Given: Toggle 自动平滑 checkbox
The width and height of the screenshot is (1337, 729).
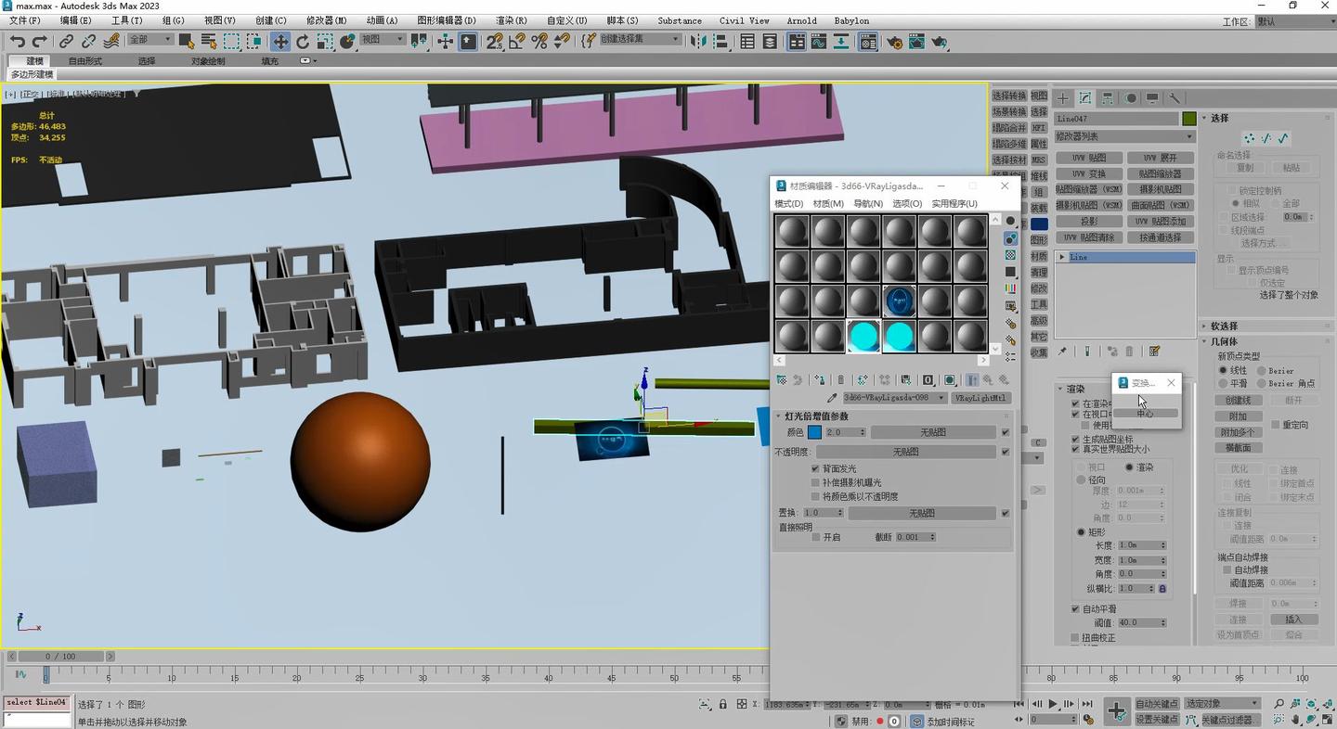Looking at the screenshot, I should coord(1075,608).
